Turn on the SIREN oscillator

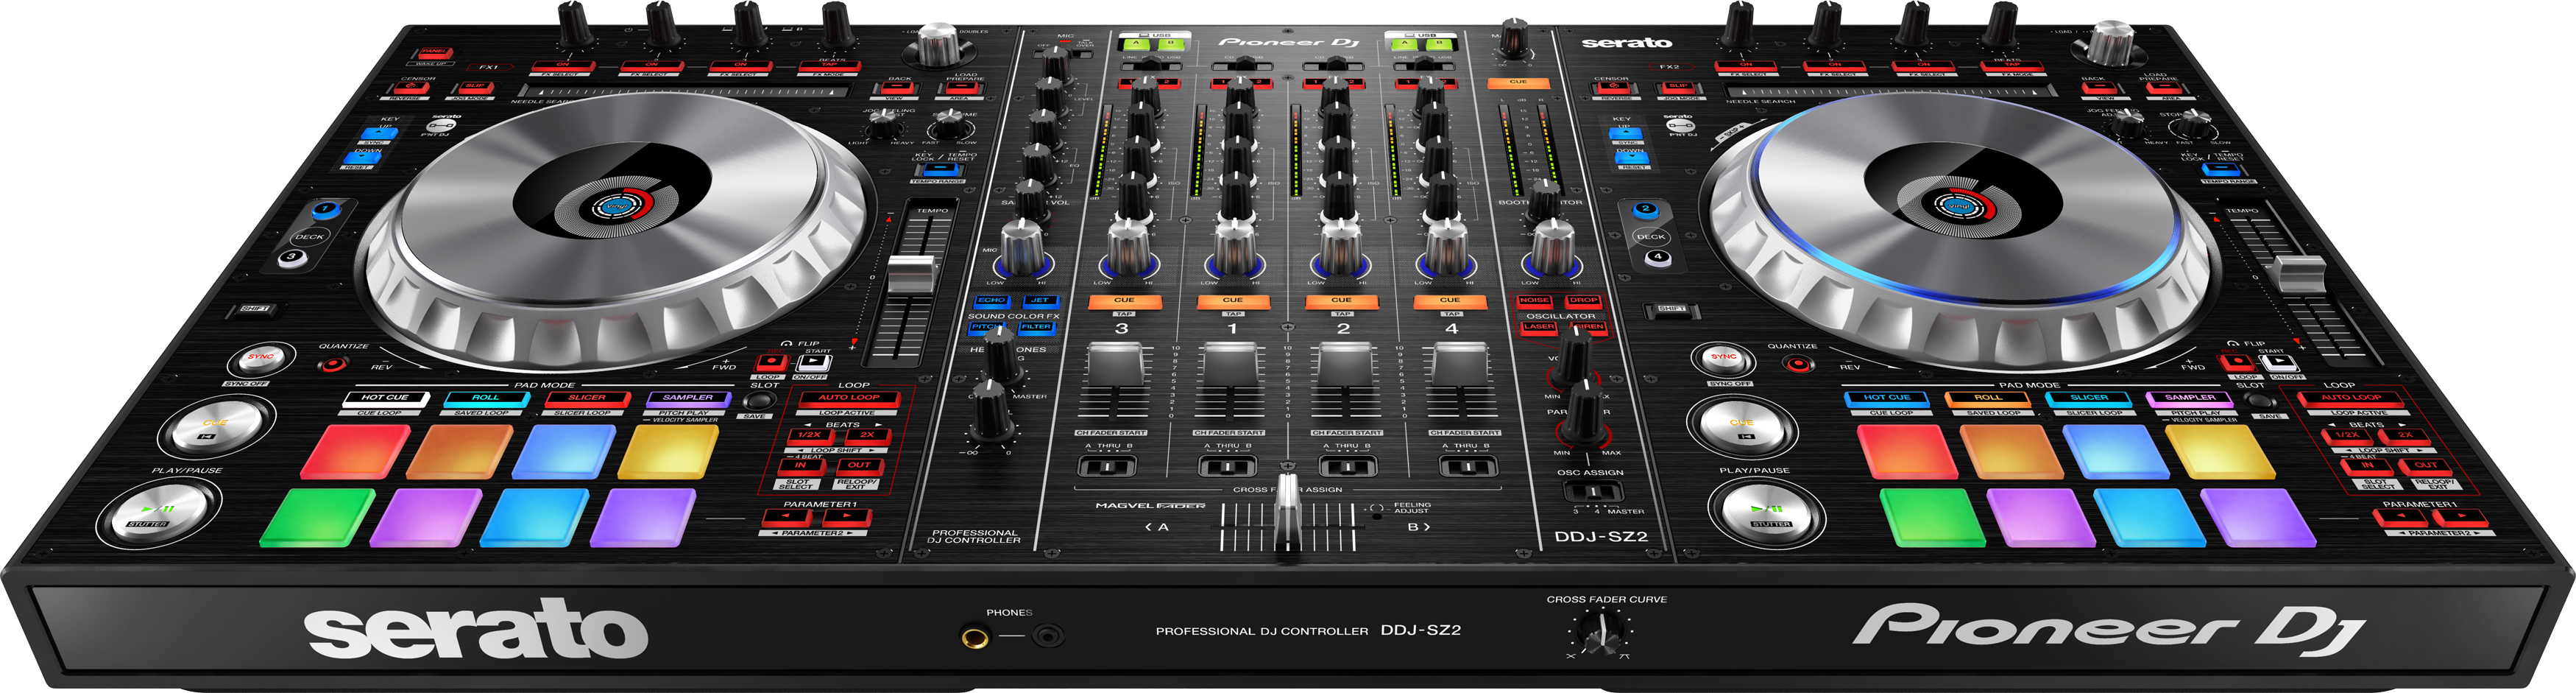click(1588, 327)
